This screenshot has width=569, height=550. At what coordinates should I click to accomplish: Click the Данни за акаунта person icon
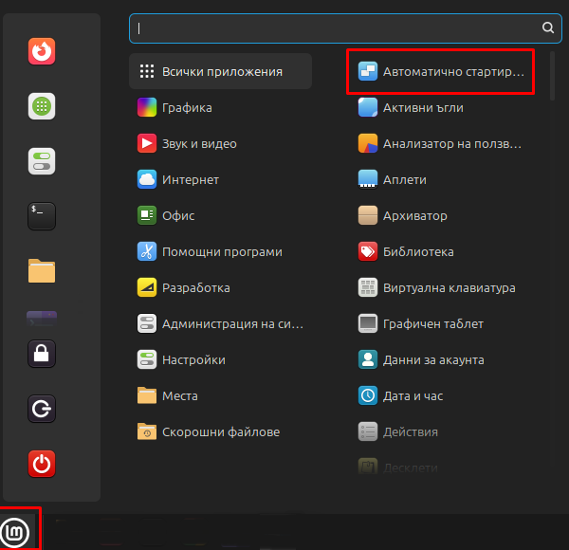point(368,359)
